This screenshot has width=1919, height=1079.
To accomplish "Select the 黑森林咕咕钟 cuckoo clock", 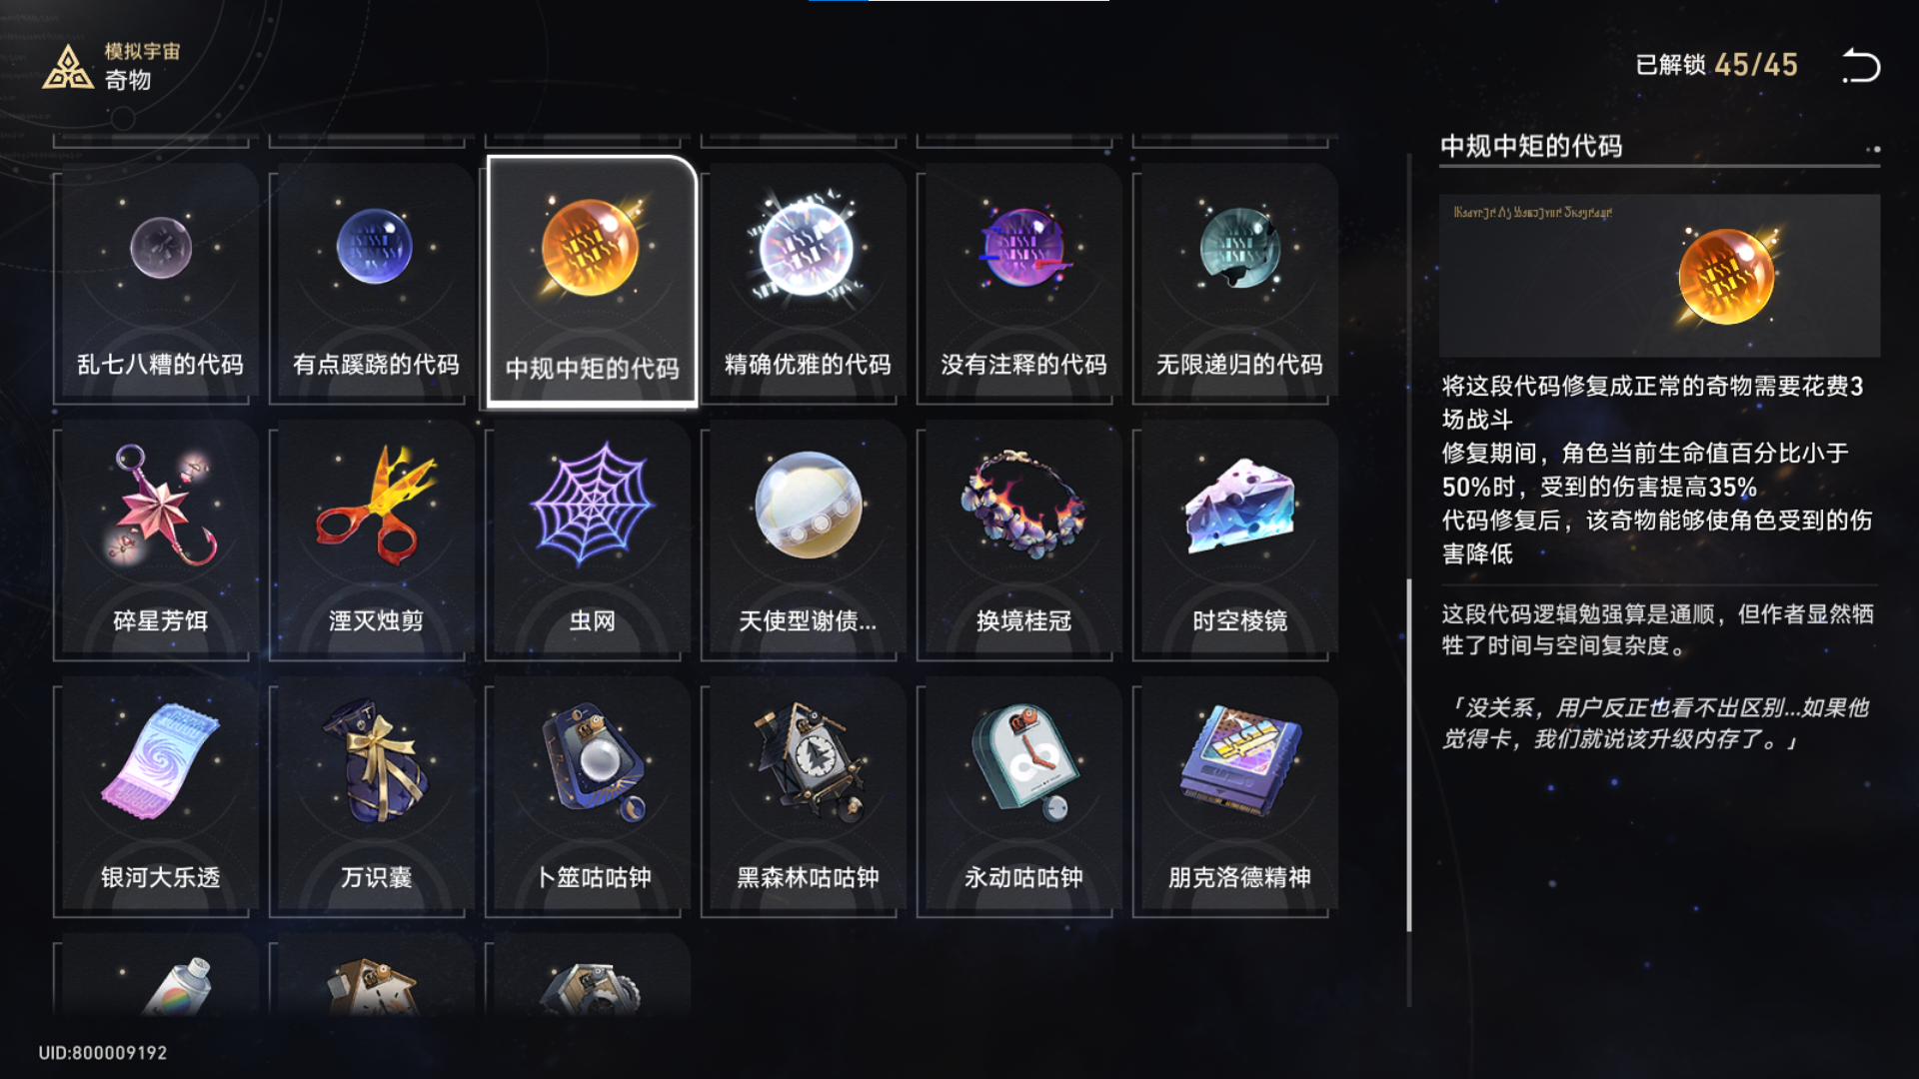I will (x=808, y=797).
